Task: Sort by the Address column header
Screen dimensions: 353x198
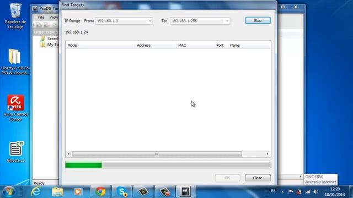Action: point(156,45)
